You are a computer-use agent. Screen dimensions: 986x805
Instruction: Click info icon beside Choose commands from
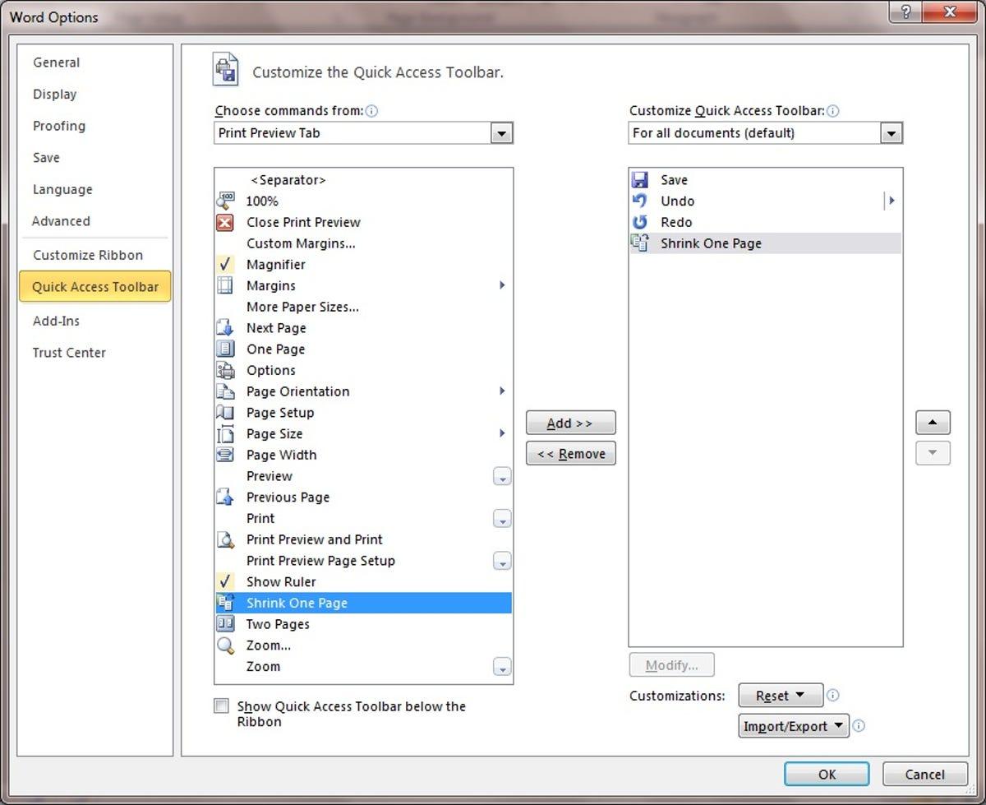[x=372, y=111]
